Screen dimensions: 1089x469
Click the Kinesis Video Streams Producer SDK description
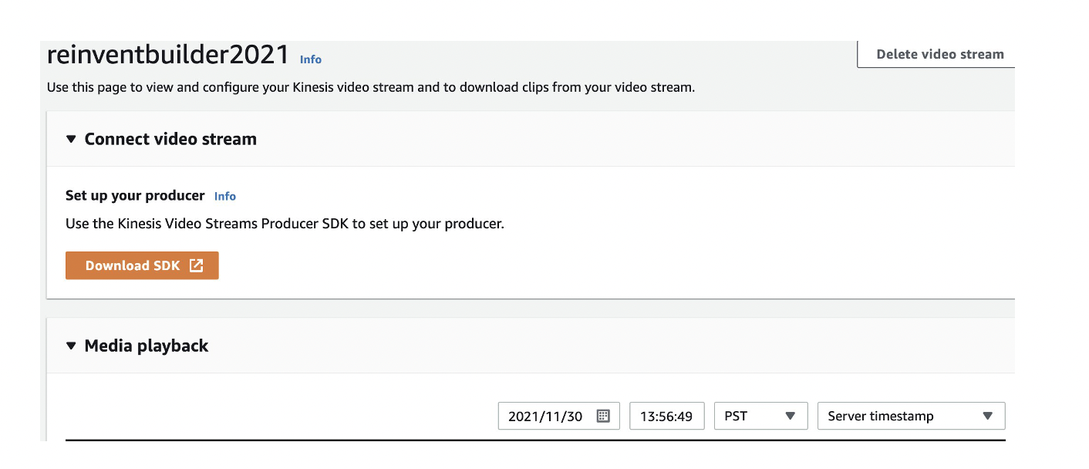pyautogui.click(x=285, y=224)
